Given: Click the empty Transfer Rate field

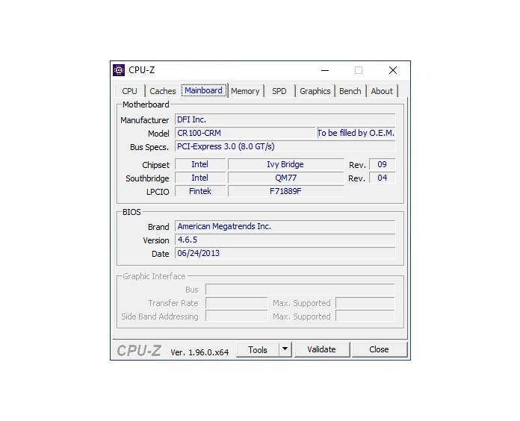Looking at the screenshot, I should [236, 303].
